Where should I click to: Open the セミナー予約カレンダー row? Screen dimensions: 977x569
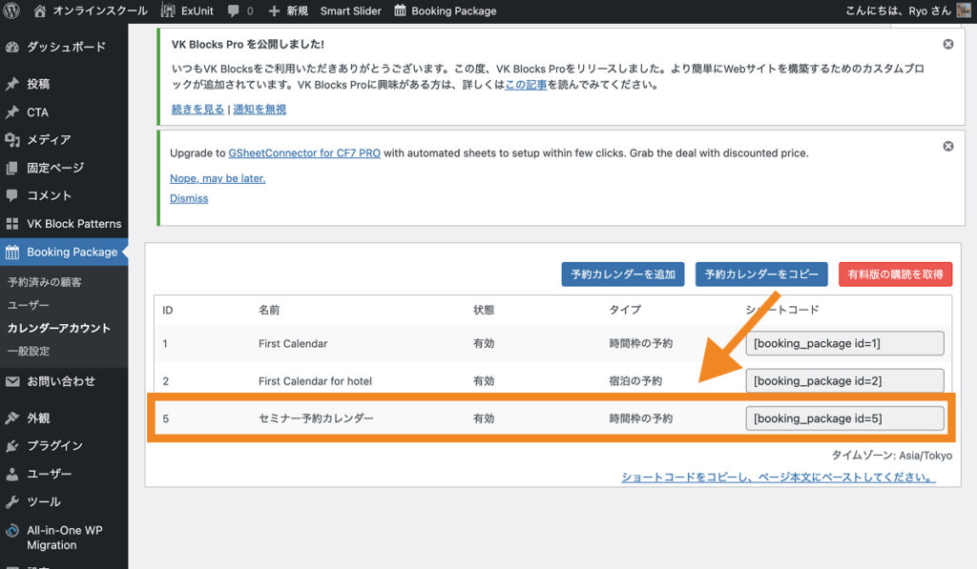316,418
